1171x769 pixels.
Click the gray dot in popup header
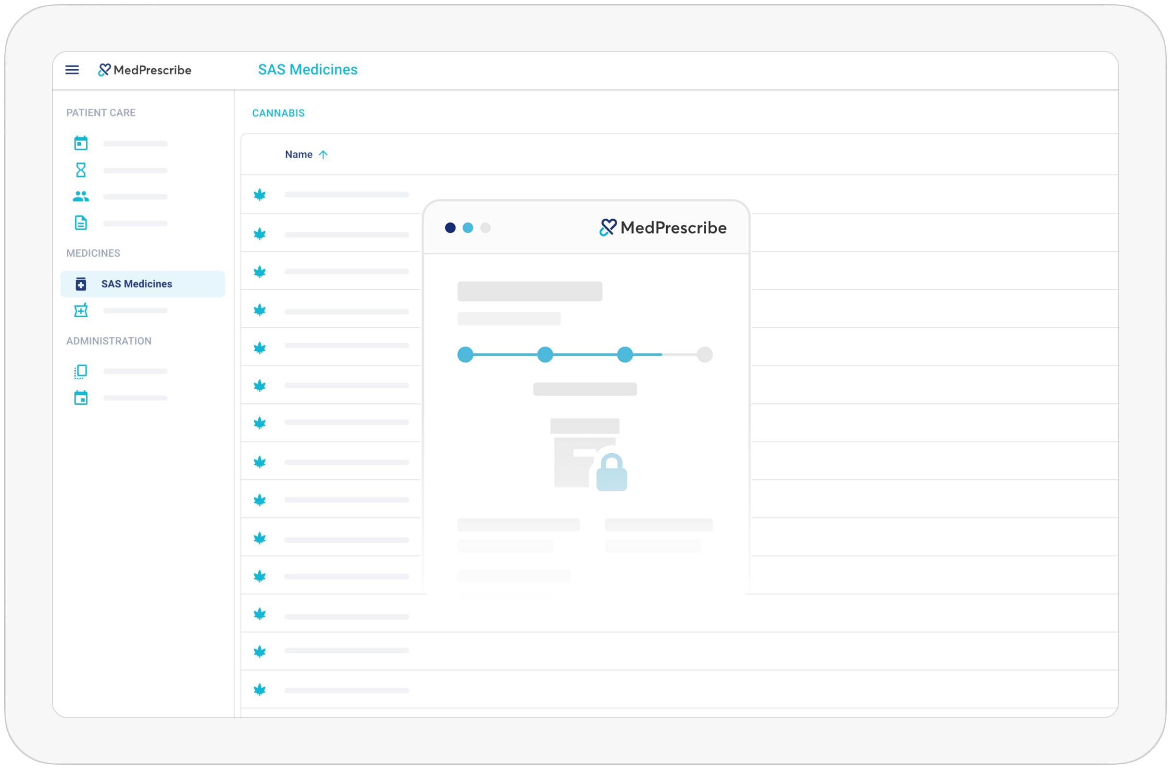[x=485, y=228]
